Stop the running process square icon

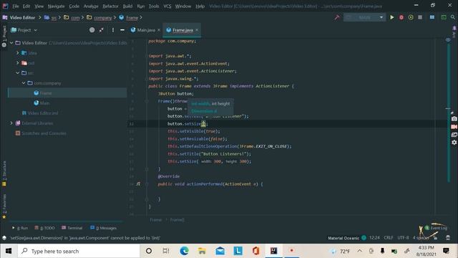(x=420, y=17)
